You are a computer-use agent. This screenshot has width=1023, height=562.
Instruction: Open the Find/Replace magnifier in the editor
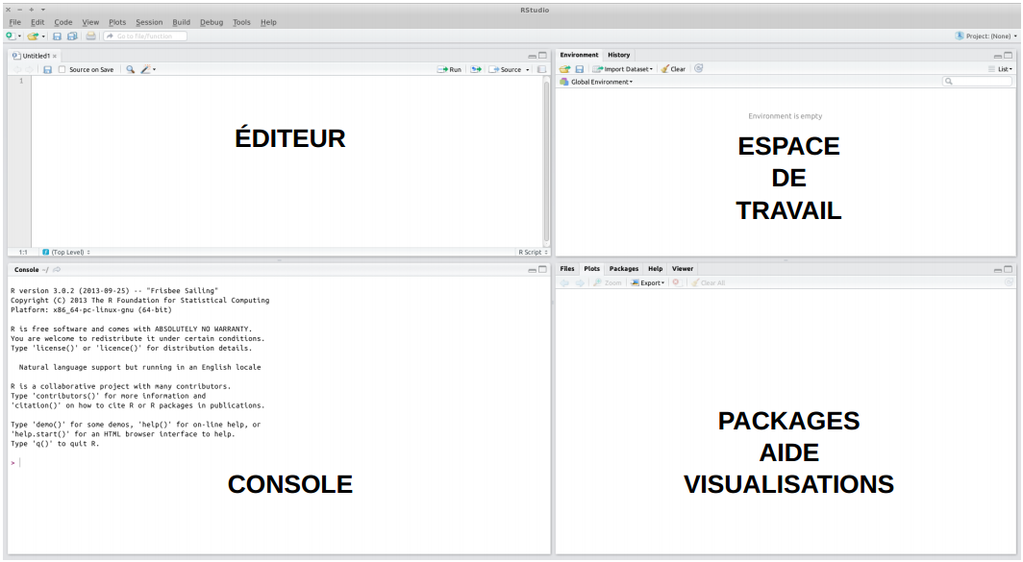tap(130, 70)
